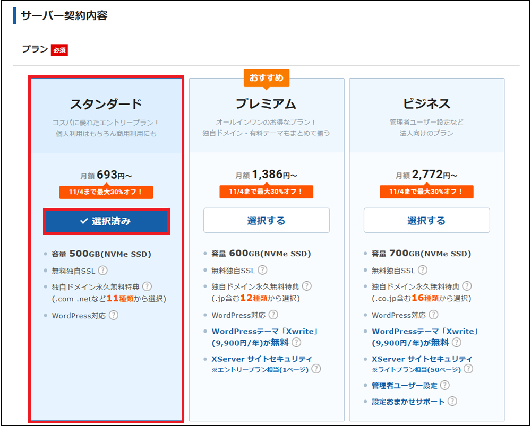This screenshot has width=531, height=426.
Task: Click help icon next to Business WordPress対応
Action: 433,315
